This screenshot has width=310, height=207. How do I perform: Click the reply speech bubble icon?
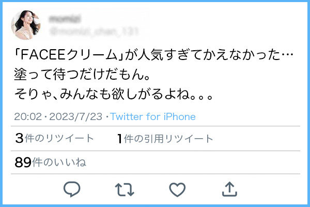coord(72,189)
